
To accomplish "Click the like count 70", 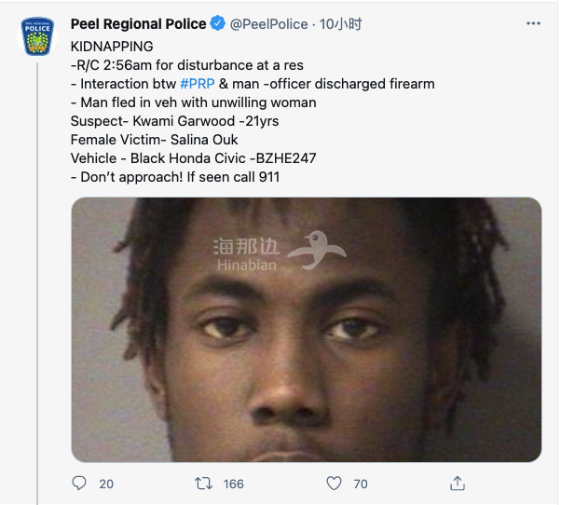I will tap(361, 484).
